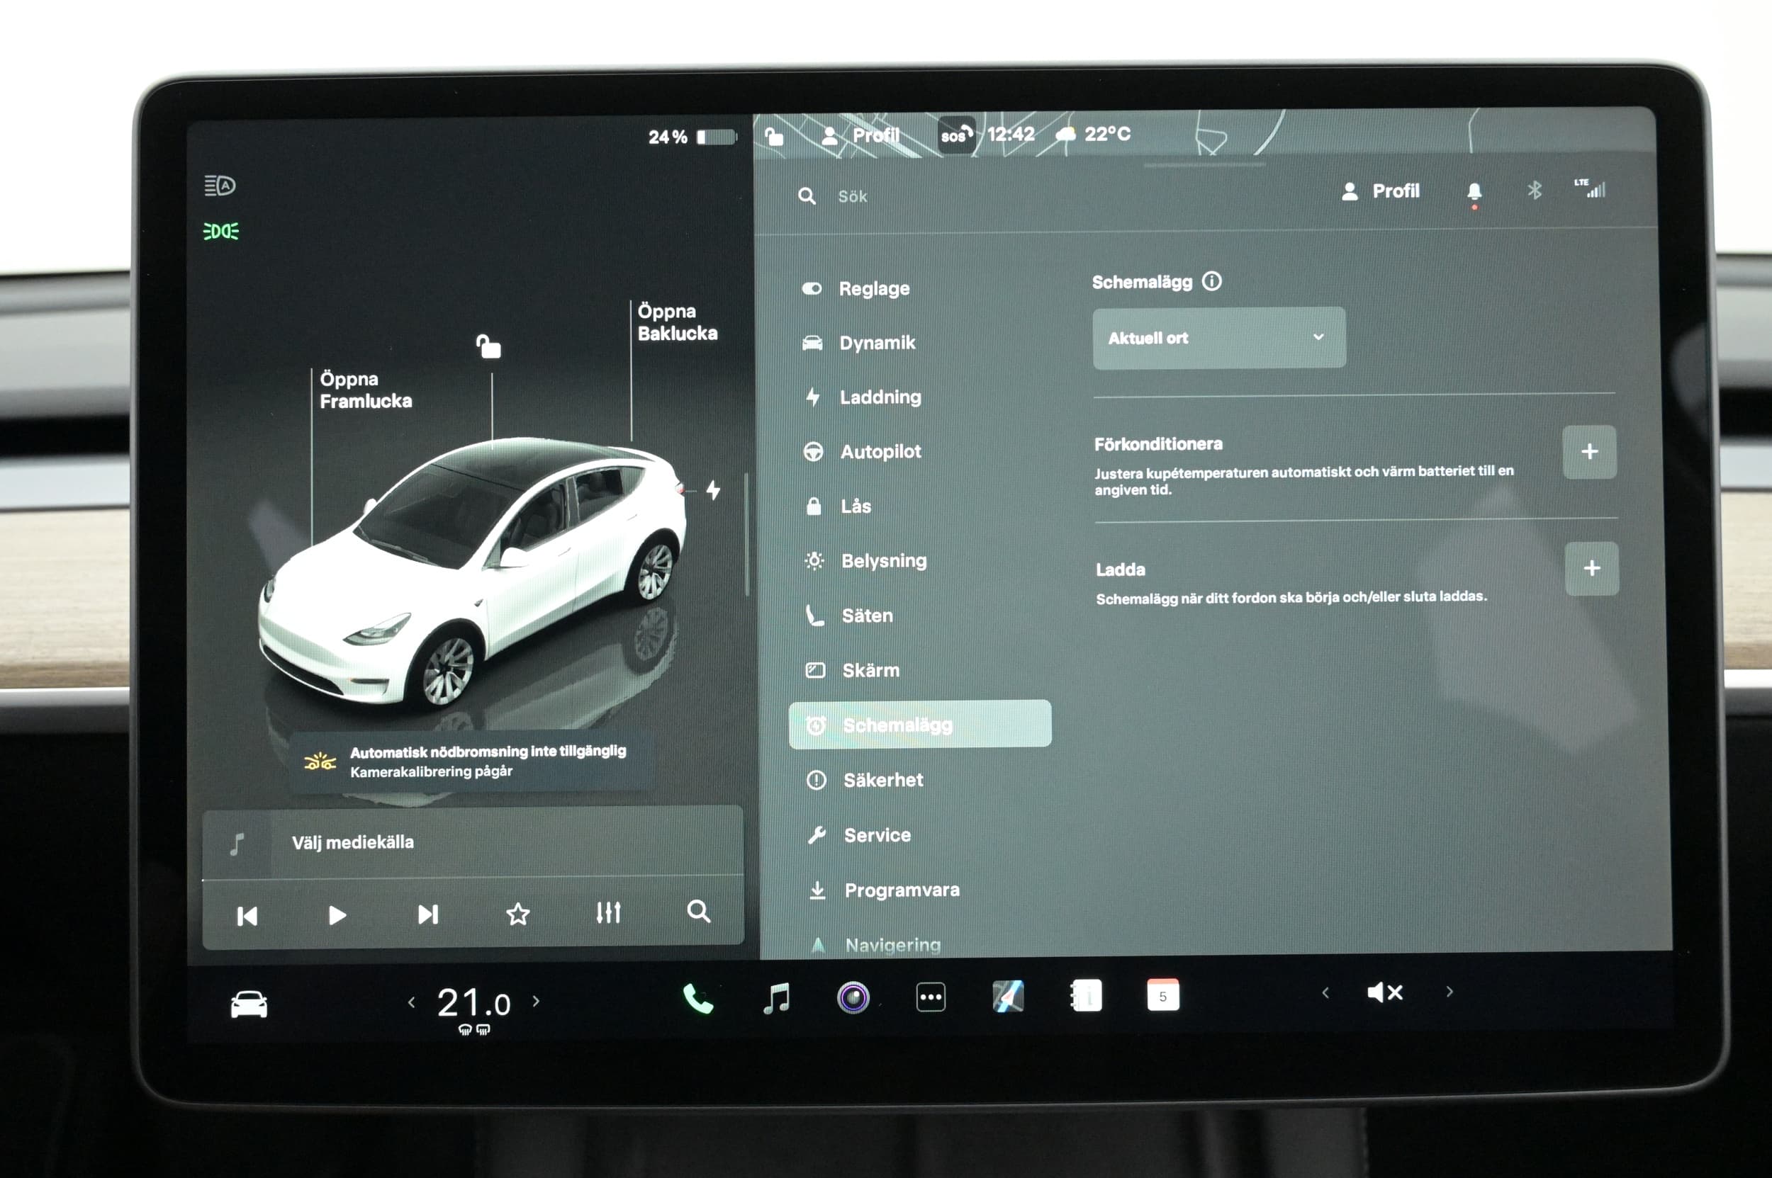The width and height of the screenshot is (1772, 1178).
Task: Tap Öppna Baklucka to open trunk
Action: pos(678,322)
